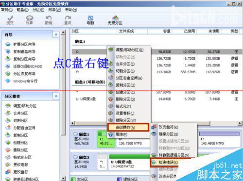
Task: Select the F: 143.48GB NTFS block in the disk map
Action: click(x=220, y=139)
